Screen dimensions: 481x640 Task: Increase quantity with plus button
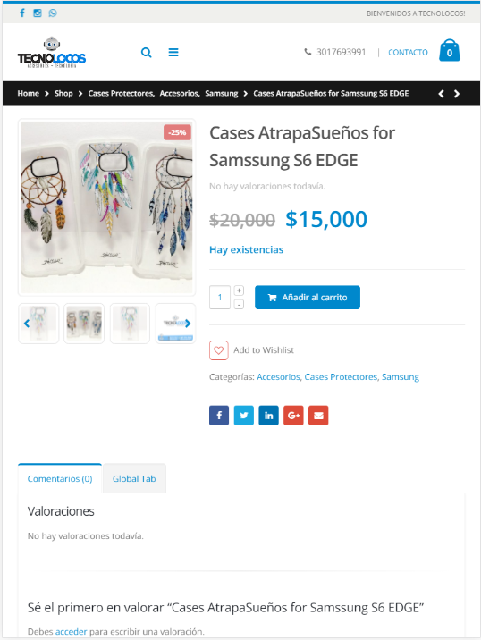coord(240,291)
